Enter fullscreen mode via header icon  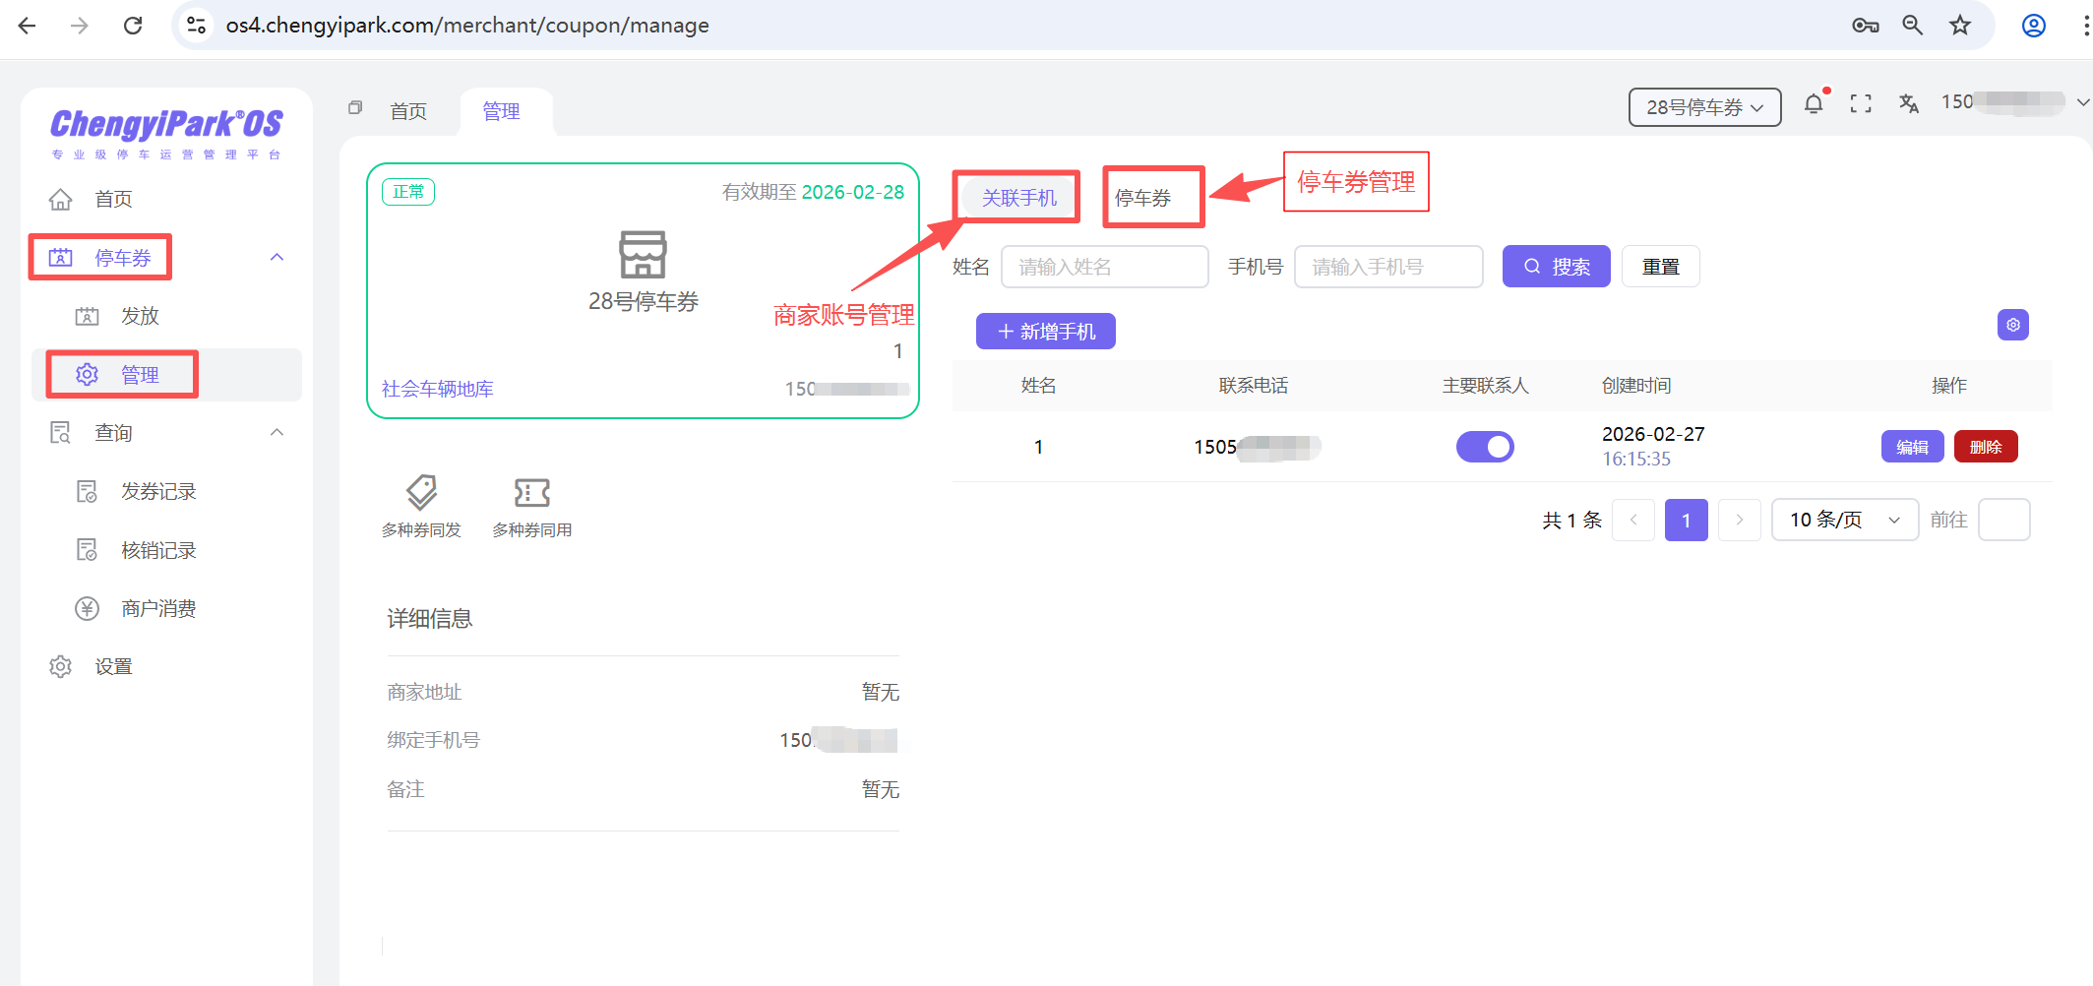[x=1860, y=103]
